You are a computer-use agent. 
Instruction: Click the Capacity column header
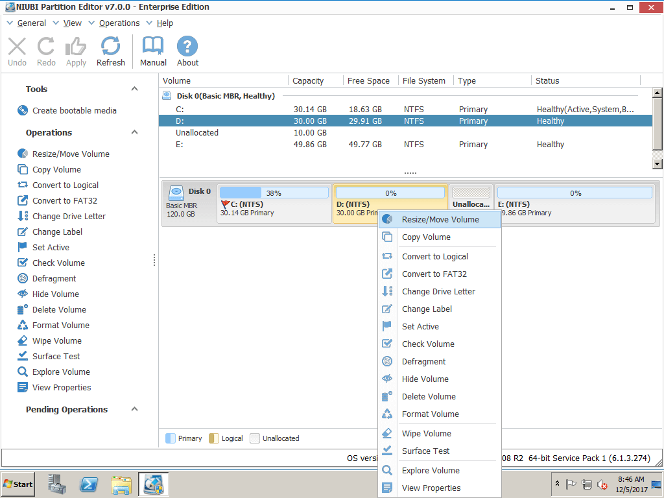316,80
